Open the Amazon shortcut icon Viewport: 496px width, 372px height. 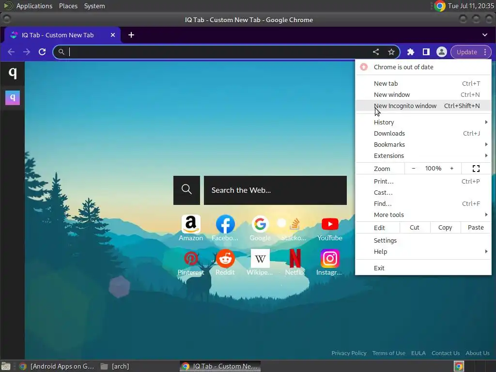[191, 224]
